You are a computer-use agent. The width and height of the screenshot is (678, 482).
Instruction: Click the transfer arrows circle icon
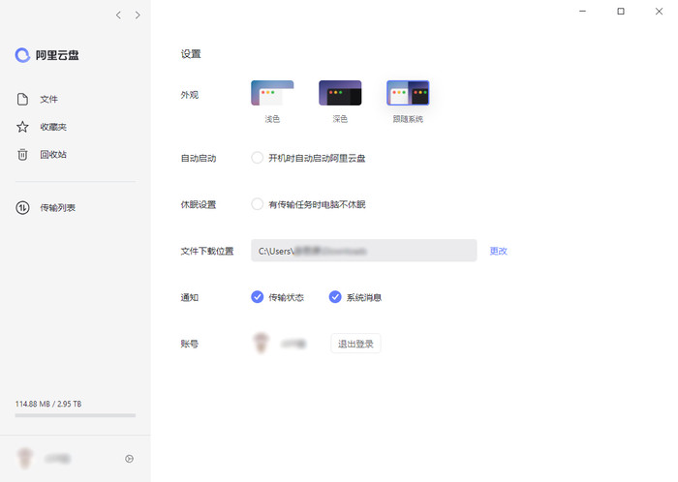click(x=22, y=208)
